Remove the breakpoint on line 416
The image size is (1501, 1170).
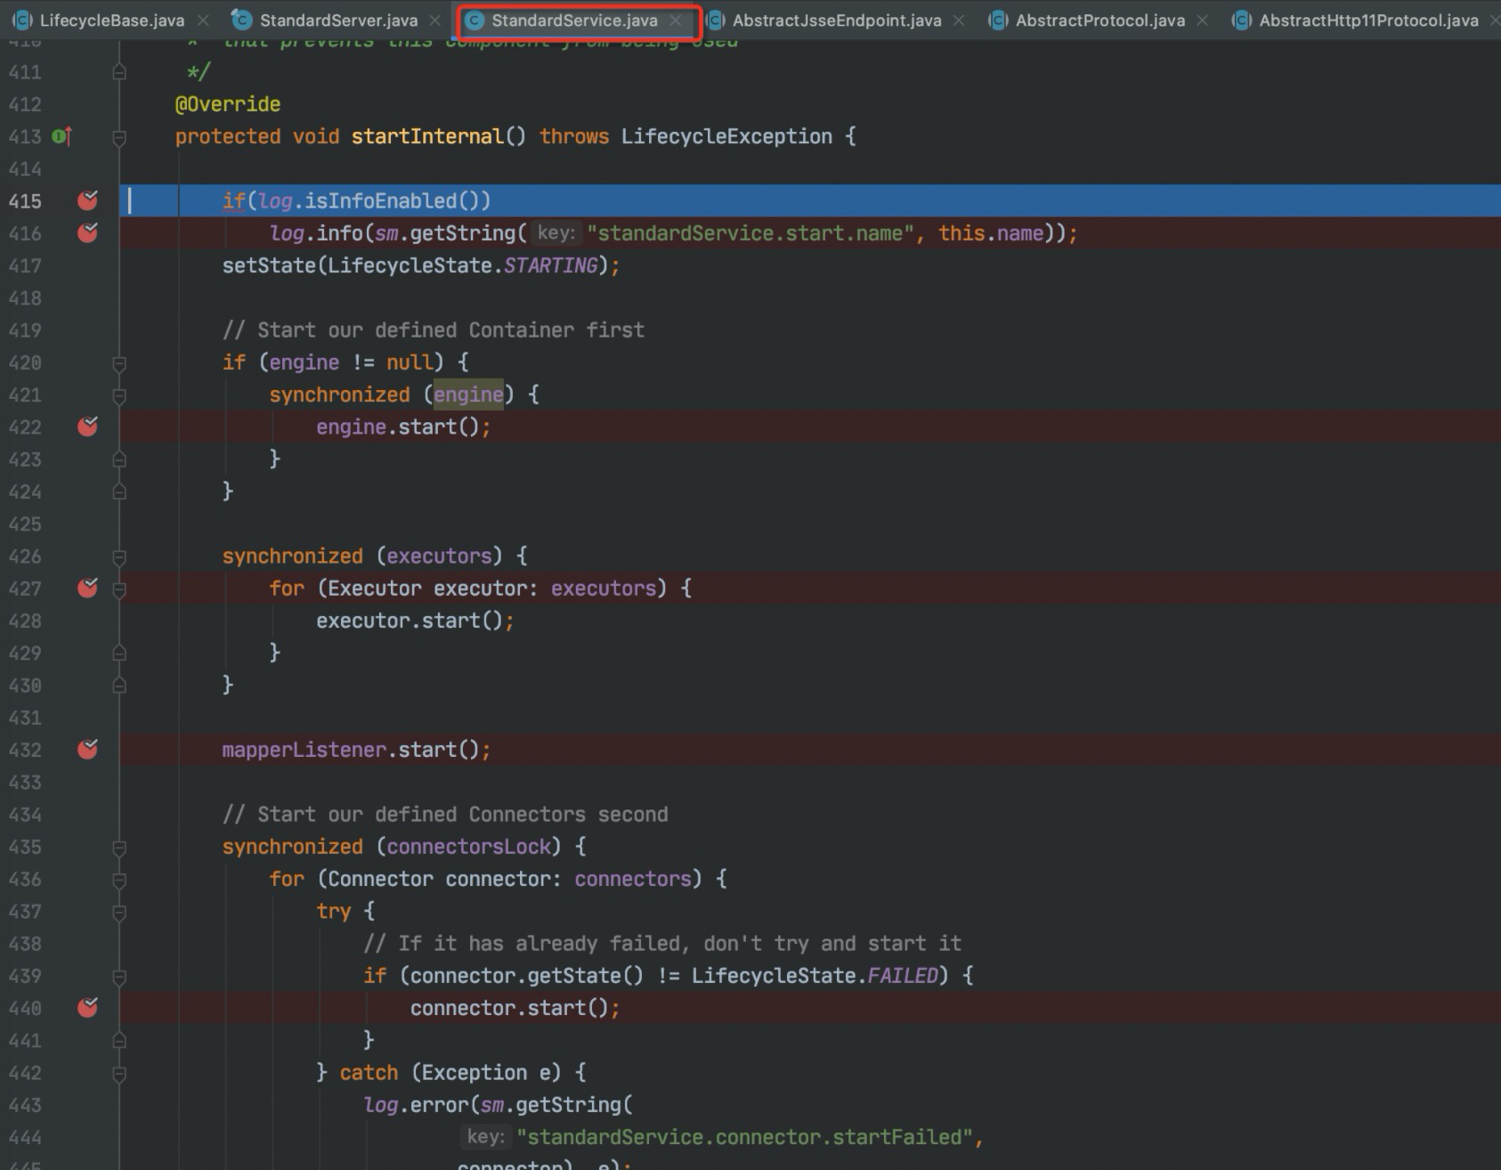pos(87,232)
